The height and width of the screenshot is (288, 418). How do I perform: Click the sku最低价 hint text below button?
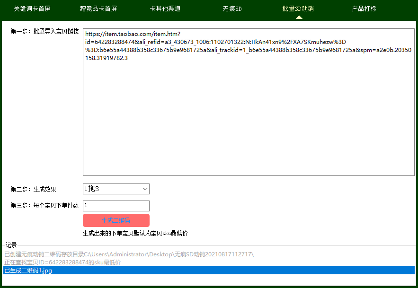point(135,233)
